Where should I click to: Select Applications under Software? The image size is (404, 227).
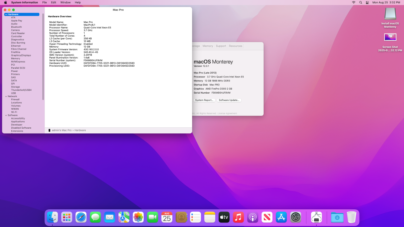pos(18,122)
